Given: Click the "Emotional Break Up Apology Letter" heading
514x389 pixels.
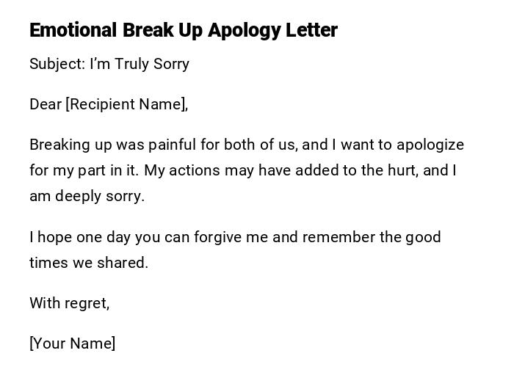Looking at the screenshot, I should tap(184, 30).
